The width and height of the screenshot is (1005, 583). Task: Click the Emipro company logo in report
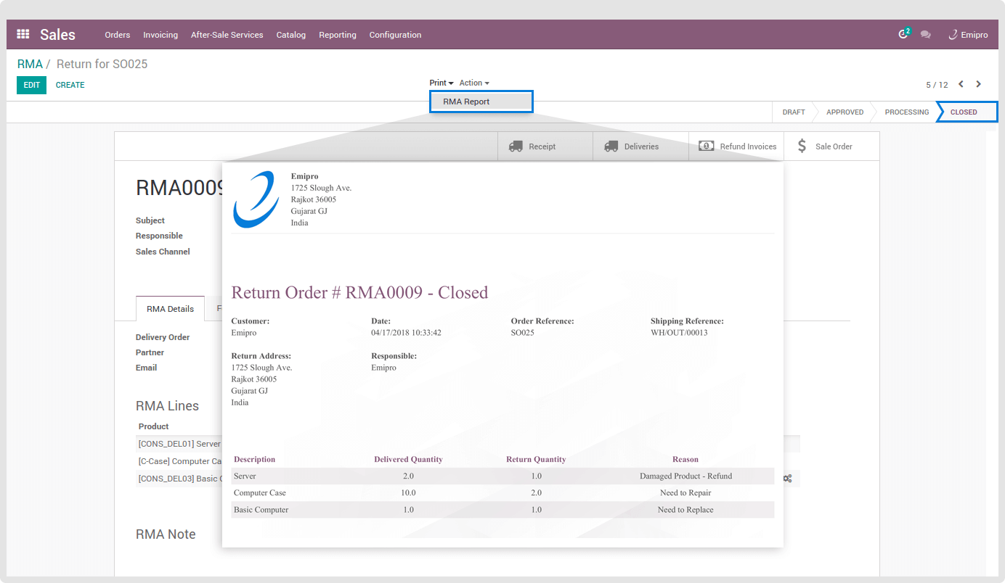(x=256, y=199)
